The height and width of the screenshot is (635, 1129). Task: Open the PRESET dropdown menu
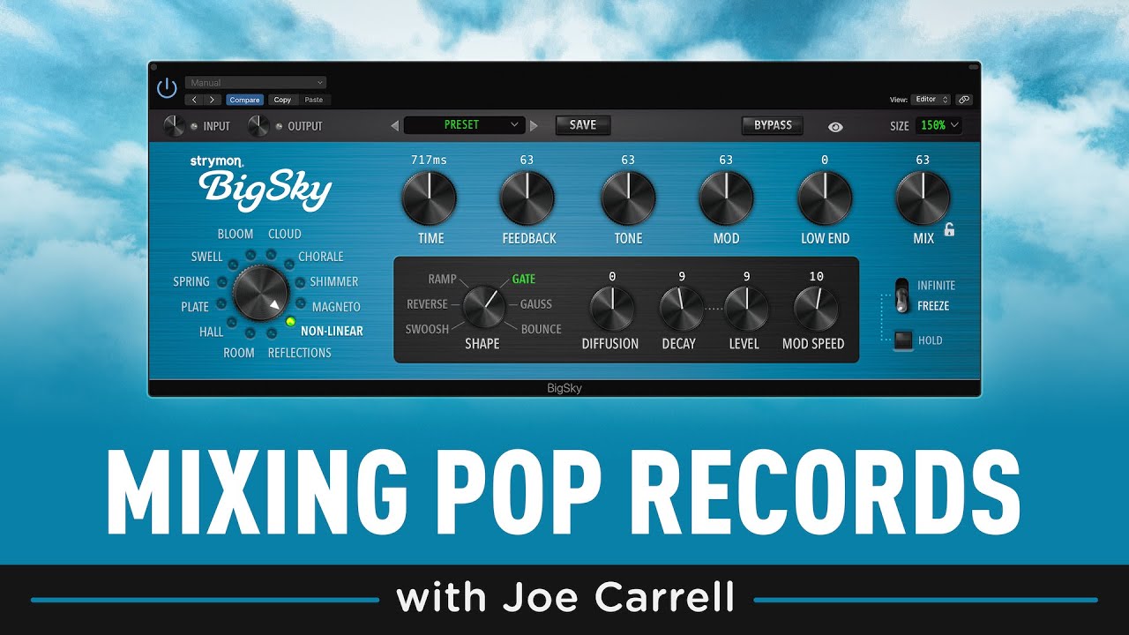click(464, 125)
